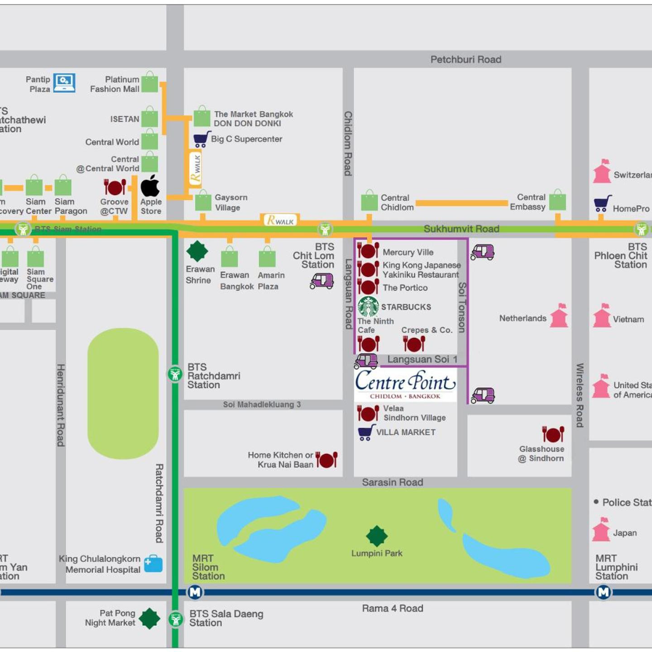Click the Mercury Ville restaurant icon
The image size is (652, 652).
[x=368, y=250]
